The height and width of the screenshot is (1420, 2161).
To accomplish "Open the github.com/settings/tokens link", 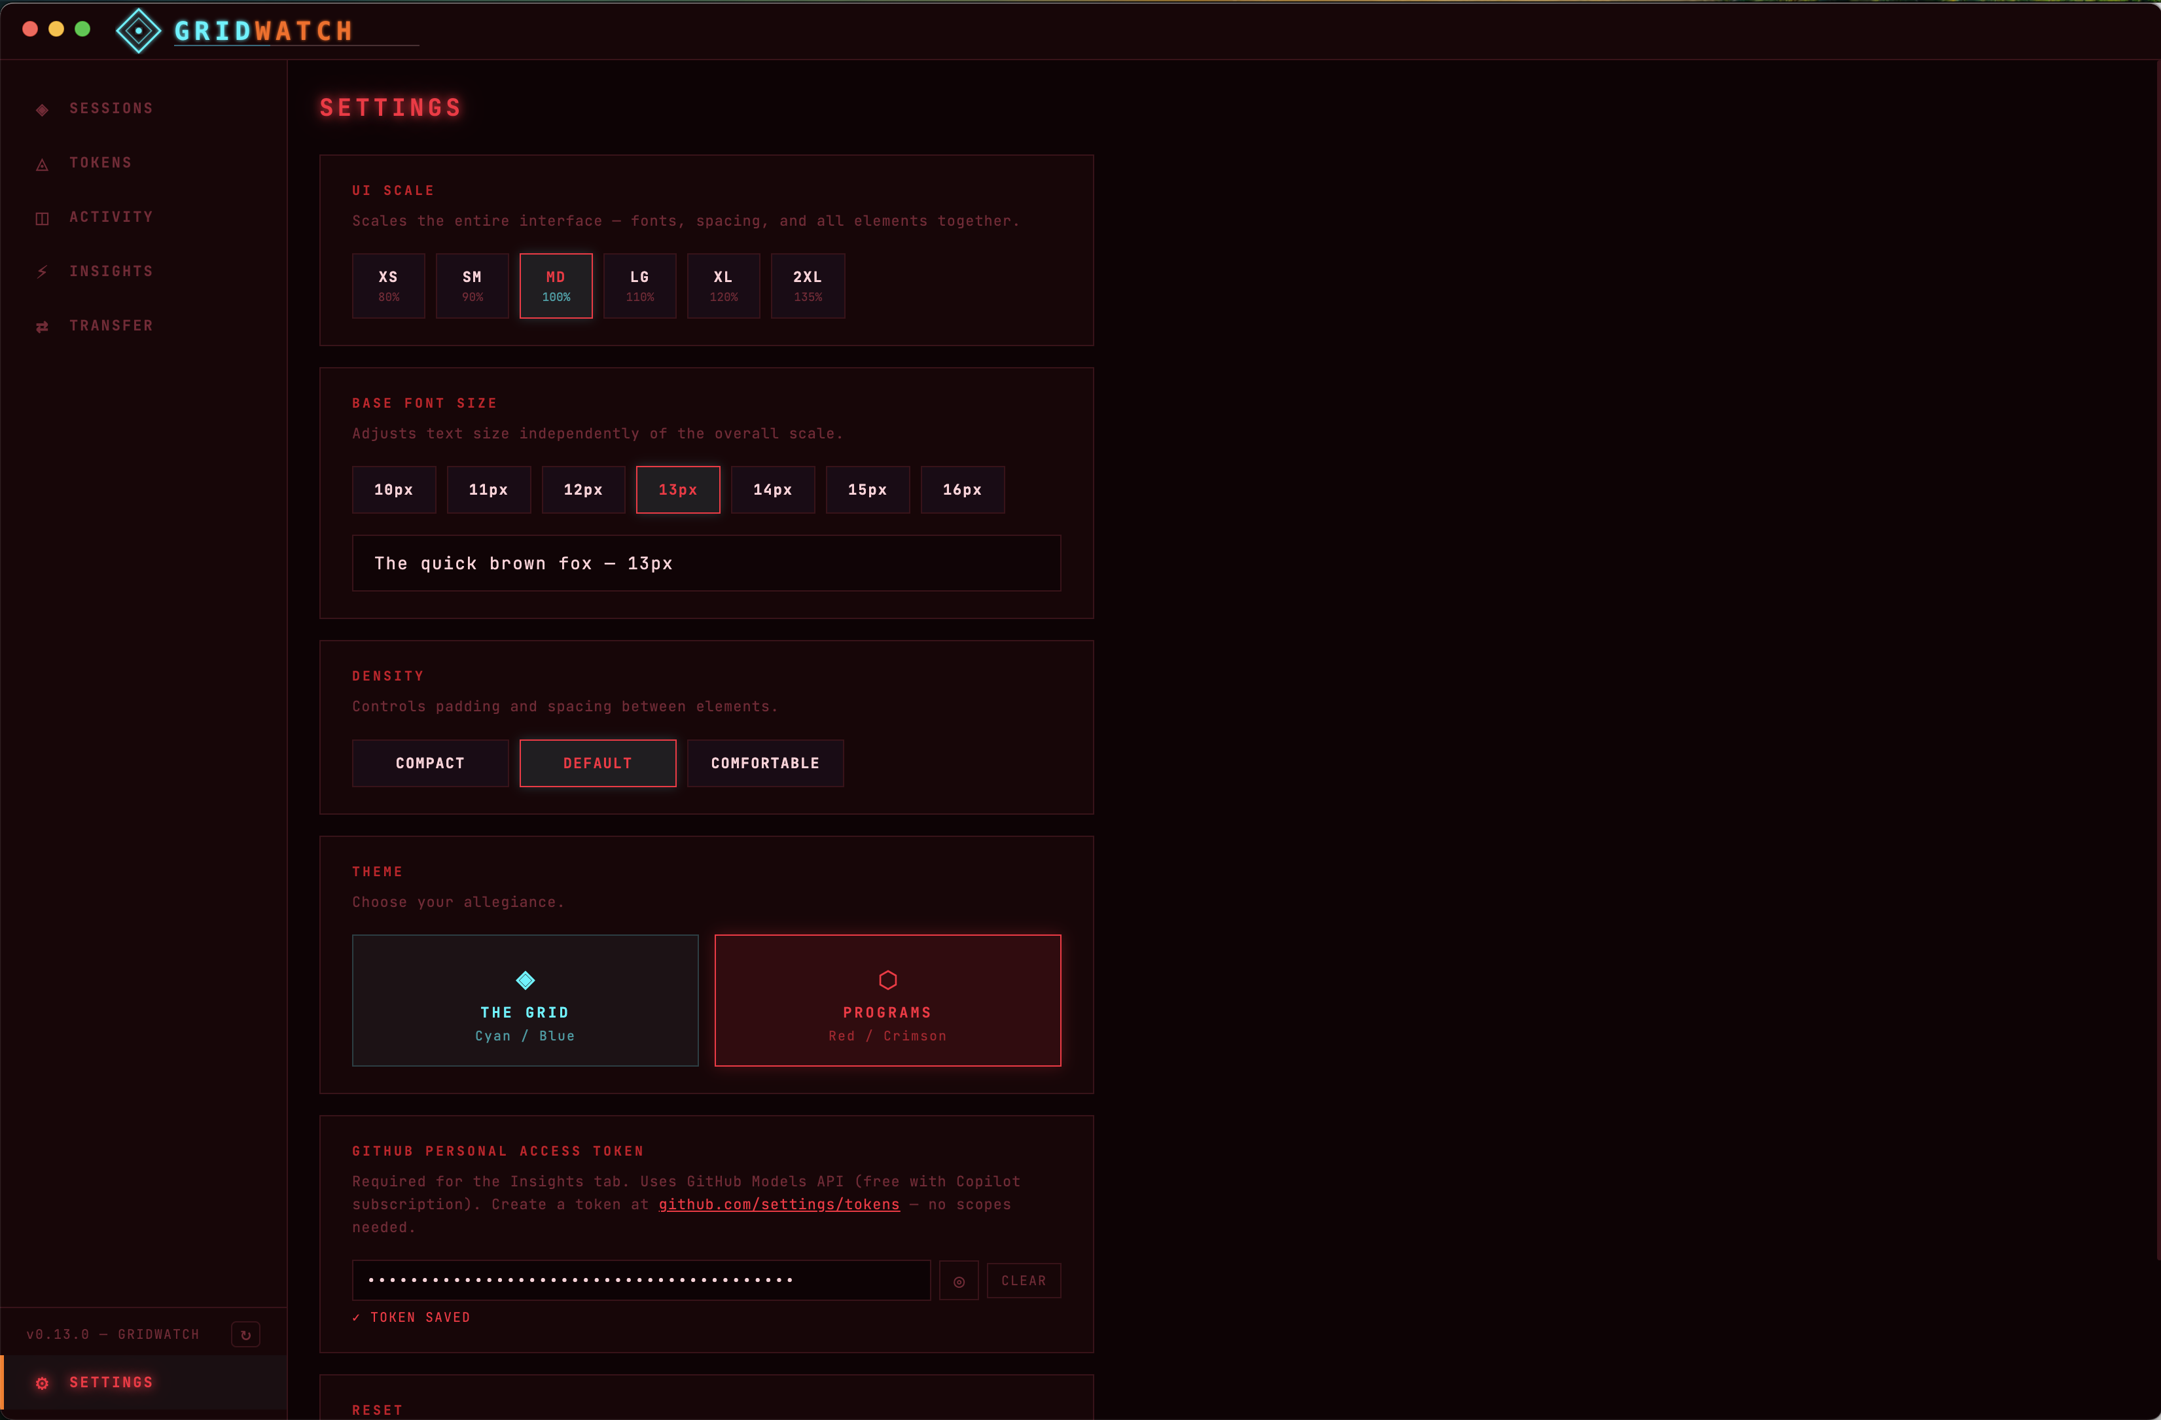I will (x=777, y=1205).
